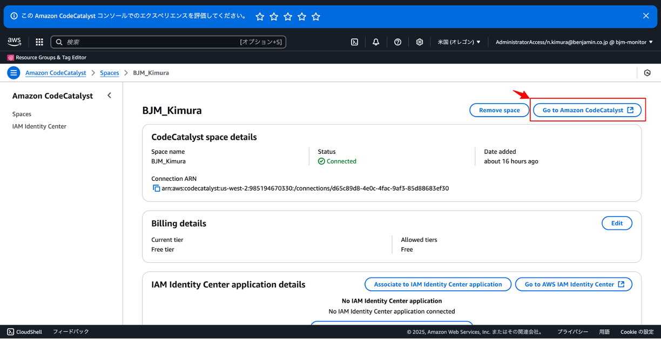This screenshot has height=339, width=661.
Task: Open help via the question mark icon
Action: (398, 42)
